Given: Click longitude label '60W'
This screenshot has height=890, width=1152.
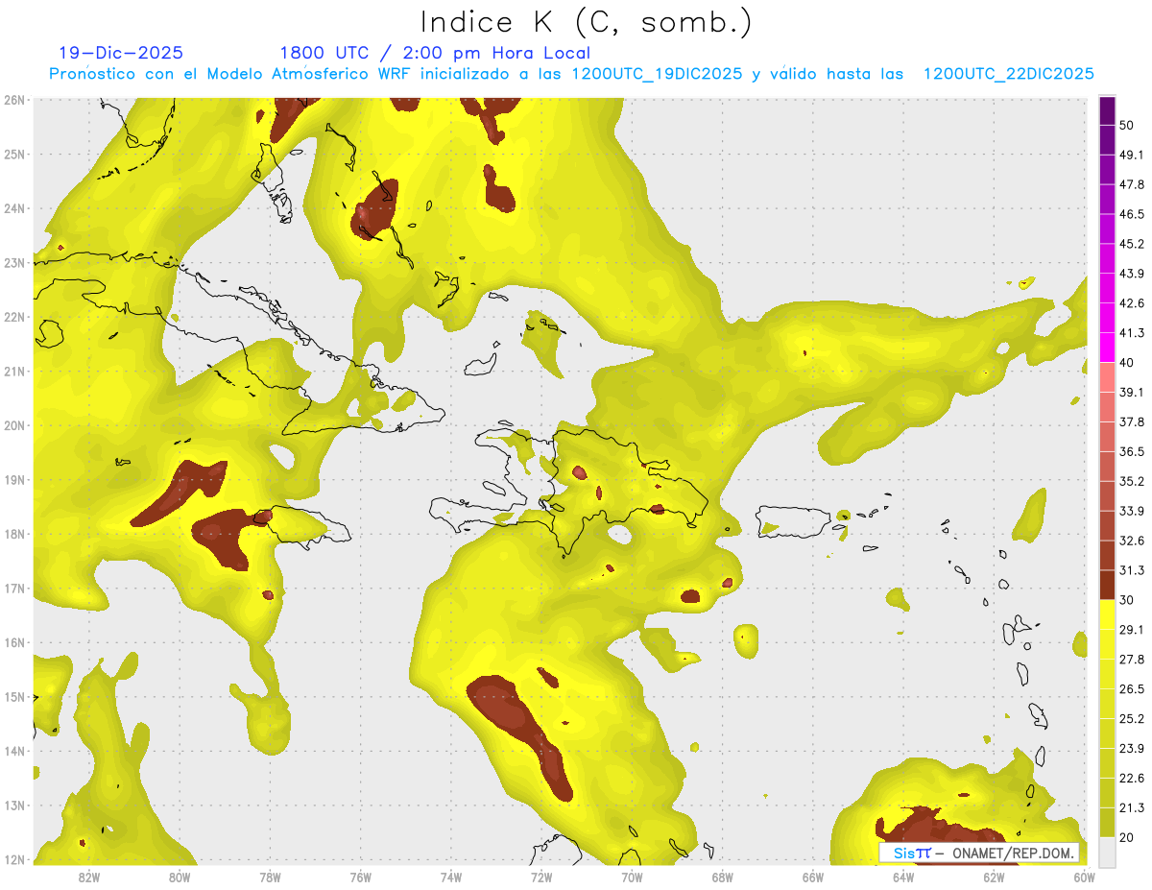Looking at the screenshot, I should point(1085,878).
